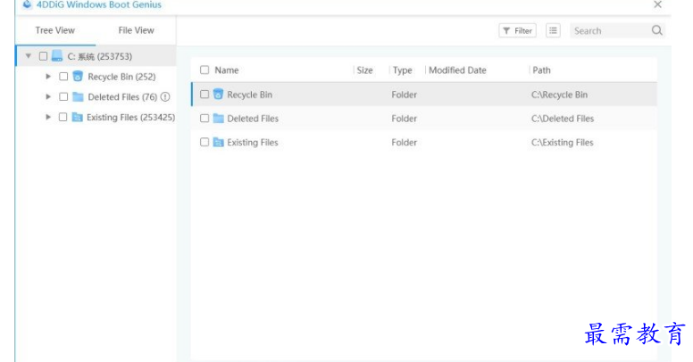Image resolution: width=693 pixels, height=362 pixels.
Task: Click Recycle Bin icon in file list row
Action: pyautogui.click(x=218, y=94)
